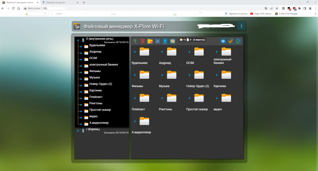Select Плейлист in the folder tree
Image resolution: width=318 pixels, height=171 pixels.
(96, 97)
